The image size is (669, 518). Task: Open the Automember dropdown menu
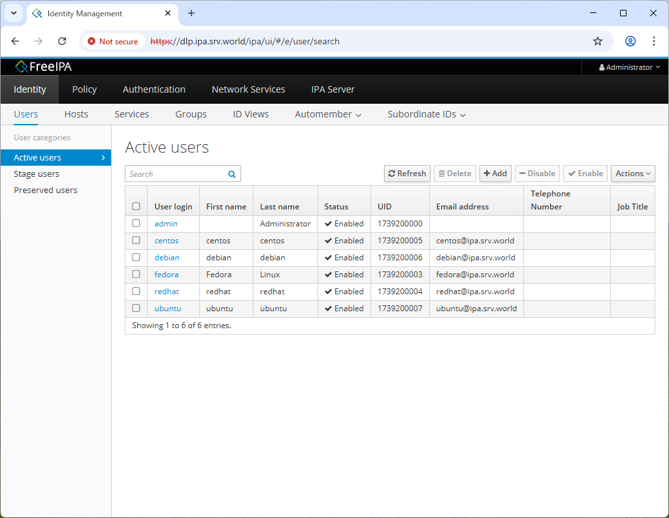[328, 114]
